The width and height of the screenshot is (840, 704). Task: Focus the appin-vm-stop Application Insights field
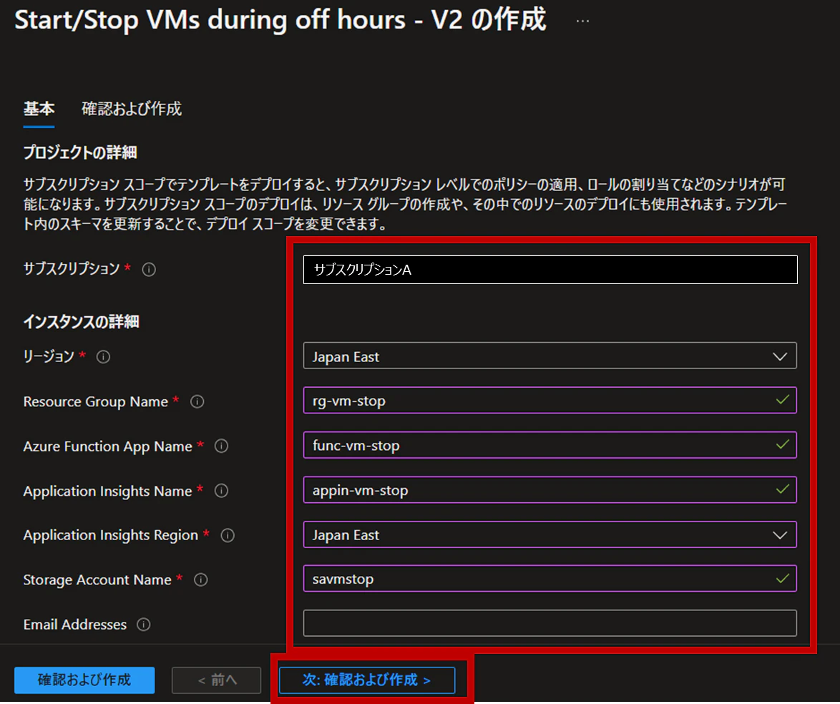point(550,489)
